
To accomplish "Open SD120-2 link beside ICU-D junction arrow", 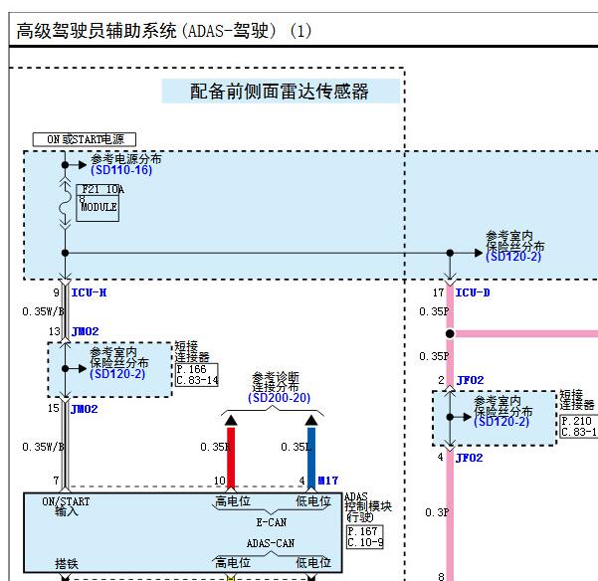I will [513, 257].
